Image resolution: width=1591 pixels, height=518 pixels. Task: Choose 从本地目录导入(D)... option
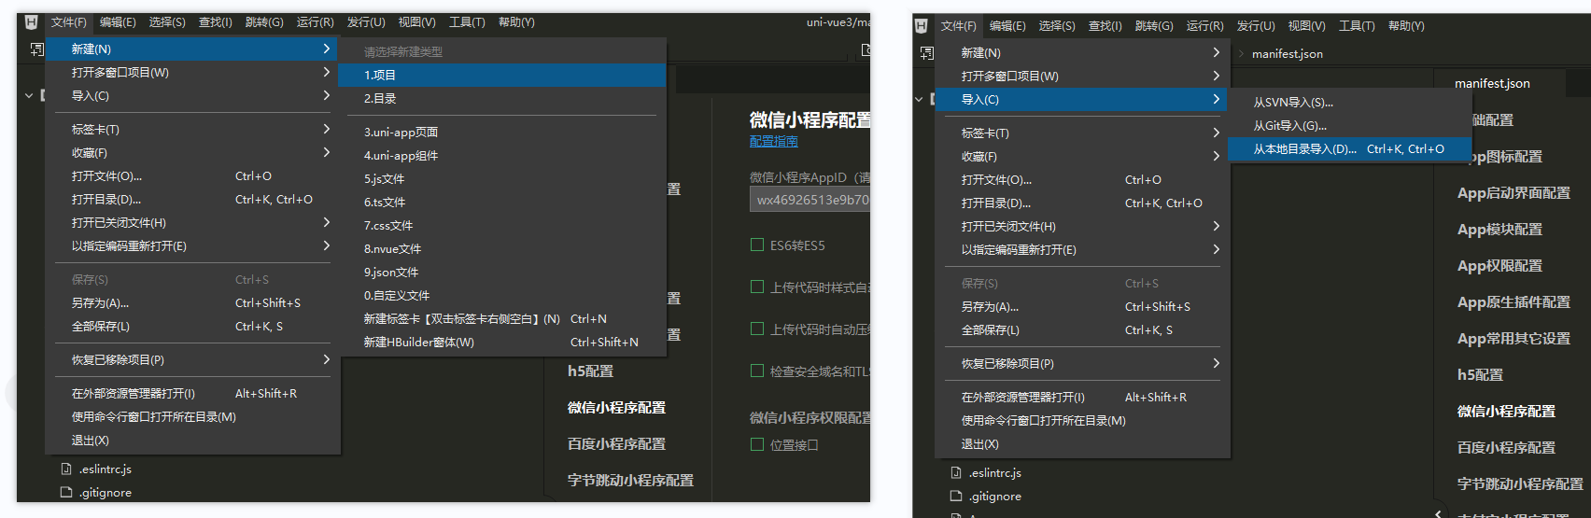click(1350, 149)
